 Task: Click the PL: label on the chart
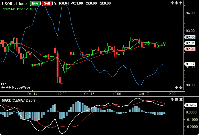(3, 84)
